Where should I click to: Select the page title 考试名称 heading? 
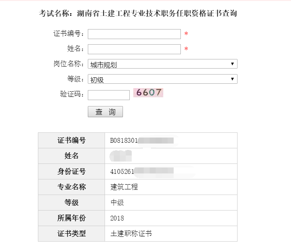[x=138, y=14]
